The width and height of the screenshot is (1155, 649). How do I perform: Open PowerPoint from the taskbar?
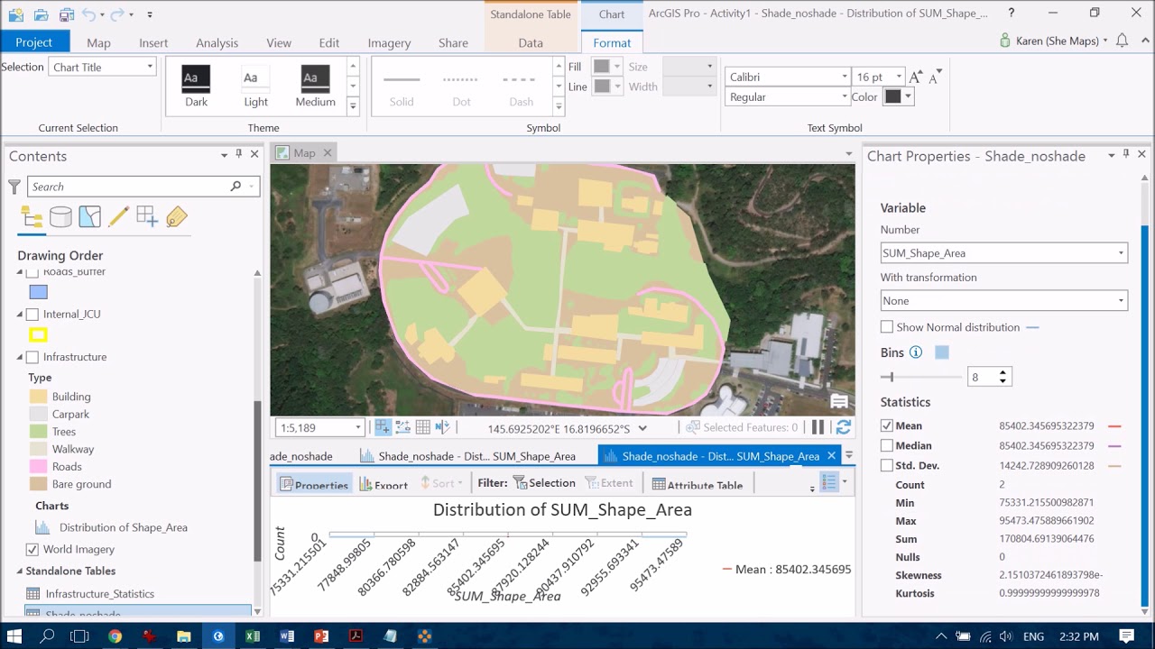click(321, 636)
